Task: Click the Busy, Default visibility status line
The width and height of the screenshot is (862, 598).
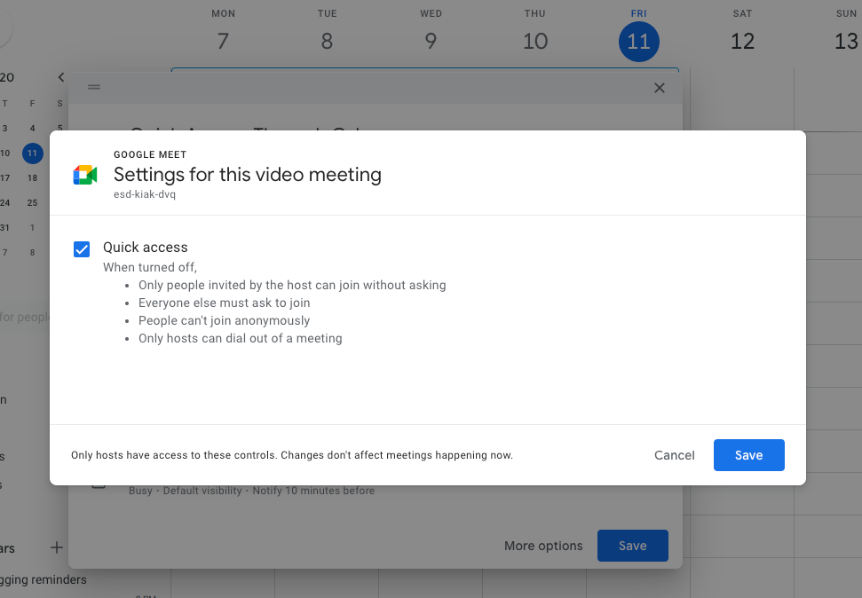Action: tap(251, 491)
